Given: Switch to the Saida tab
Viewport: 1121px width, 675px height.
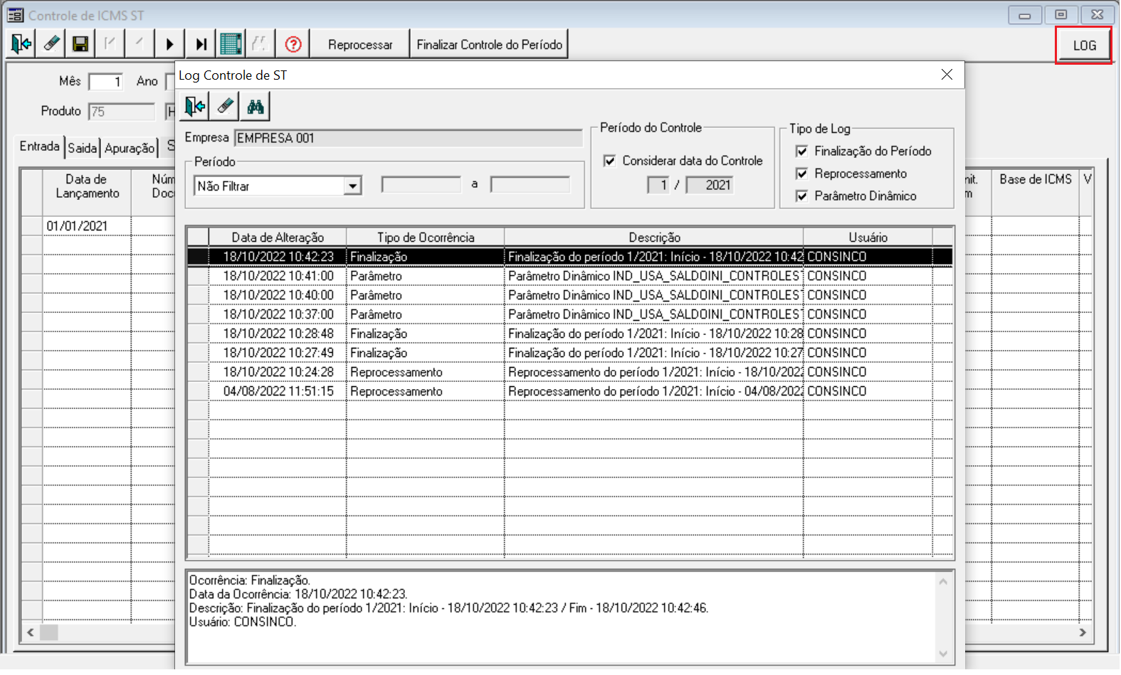Looking at the screenshot, I should [x=83, y=148].
